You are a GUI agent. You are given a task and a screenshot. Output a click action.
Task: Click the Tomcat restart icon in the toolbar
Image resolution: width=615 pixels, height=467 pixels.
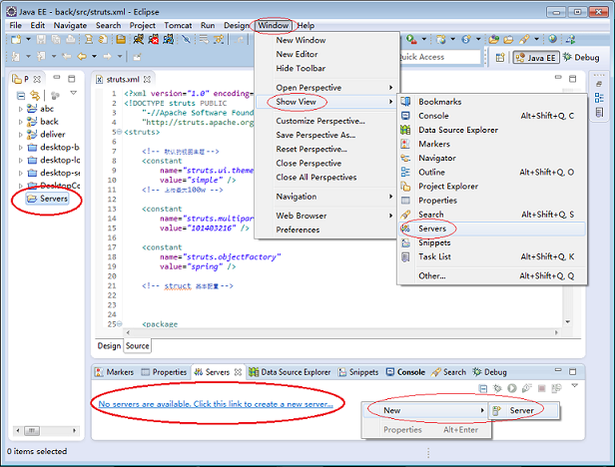pyautogui.click(x=169, y=39)
